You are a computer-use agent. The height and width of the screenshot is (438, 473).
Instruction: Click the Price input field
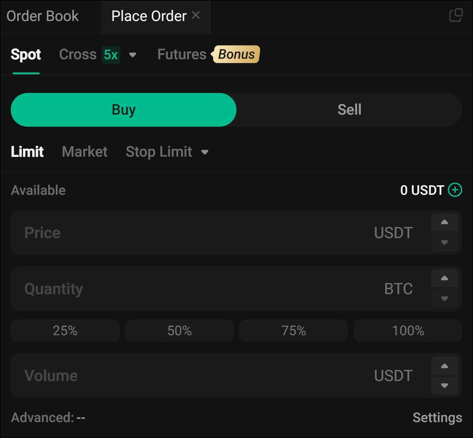191,233
